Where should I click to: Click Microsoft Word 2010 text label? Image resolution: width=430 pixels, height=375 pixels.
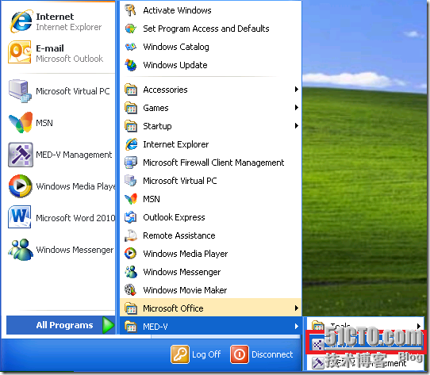tap(75, 218)
